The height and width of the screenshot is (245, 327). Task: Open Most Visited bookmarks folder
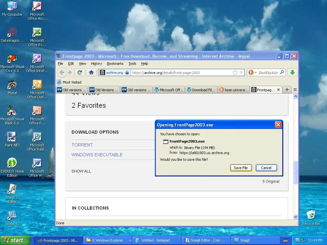pos(69,82)
